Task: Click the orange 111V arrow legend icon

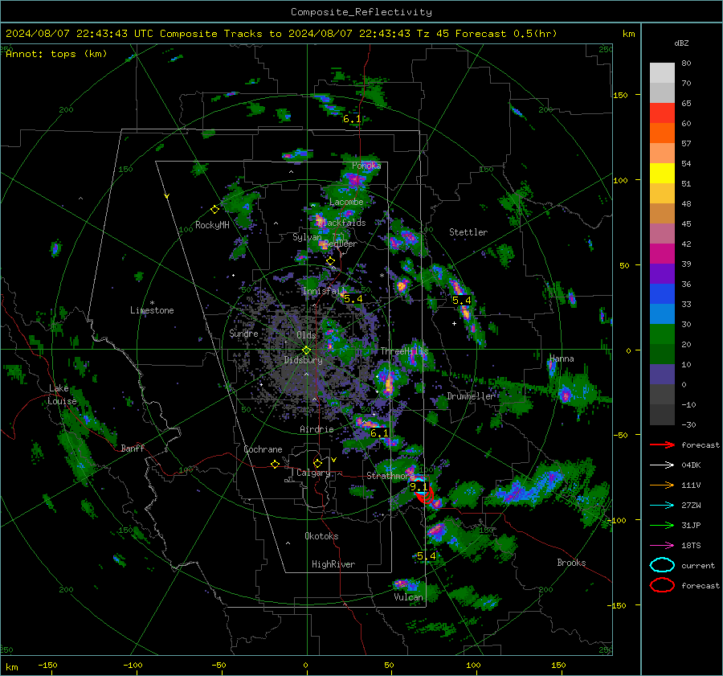Action: pyautogui.click(x=662, y=485)
